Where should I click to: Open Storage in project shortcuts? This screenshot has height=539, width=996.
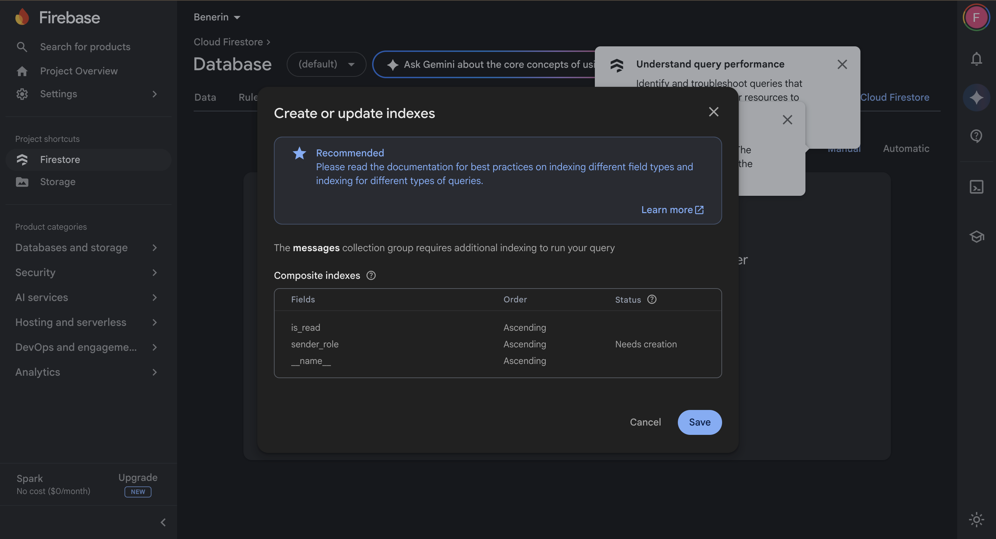88,182
